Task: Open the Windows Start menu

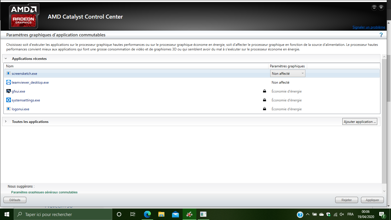Action: pyautogui.click(x=7, y=214)
